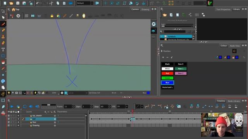Select the Pencil tool in left toolbar

click(3, 30)
